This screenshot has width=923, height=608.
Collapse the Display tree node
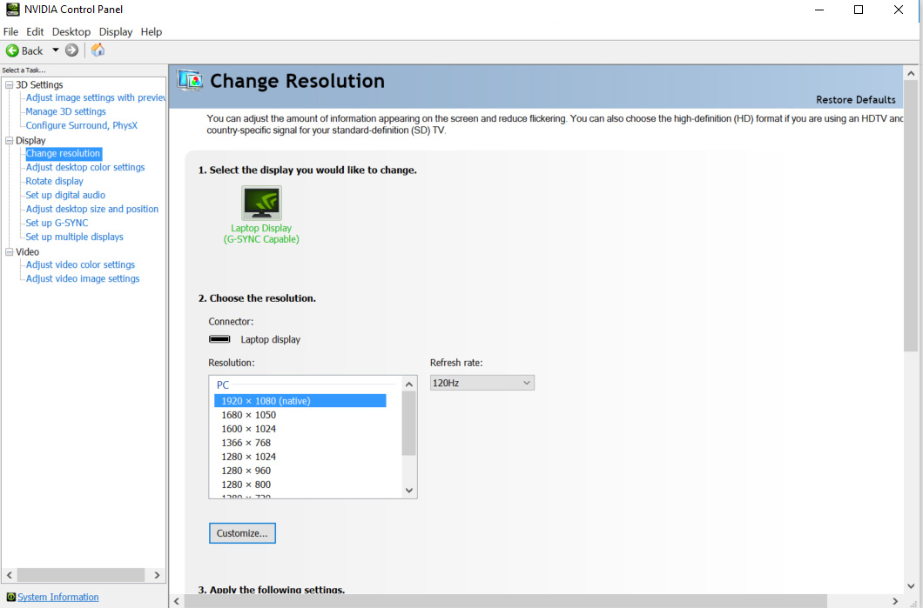[9, 141]
